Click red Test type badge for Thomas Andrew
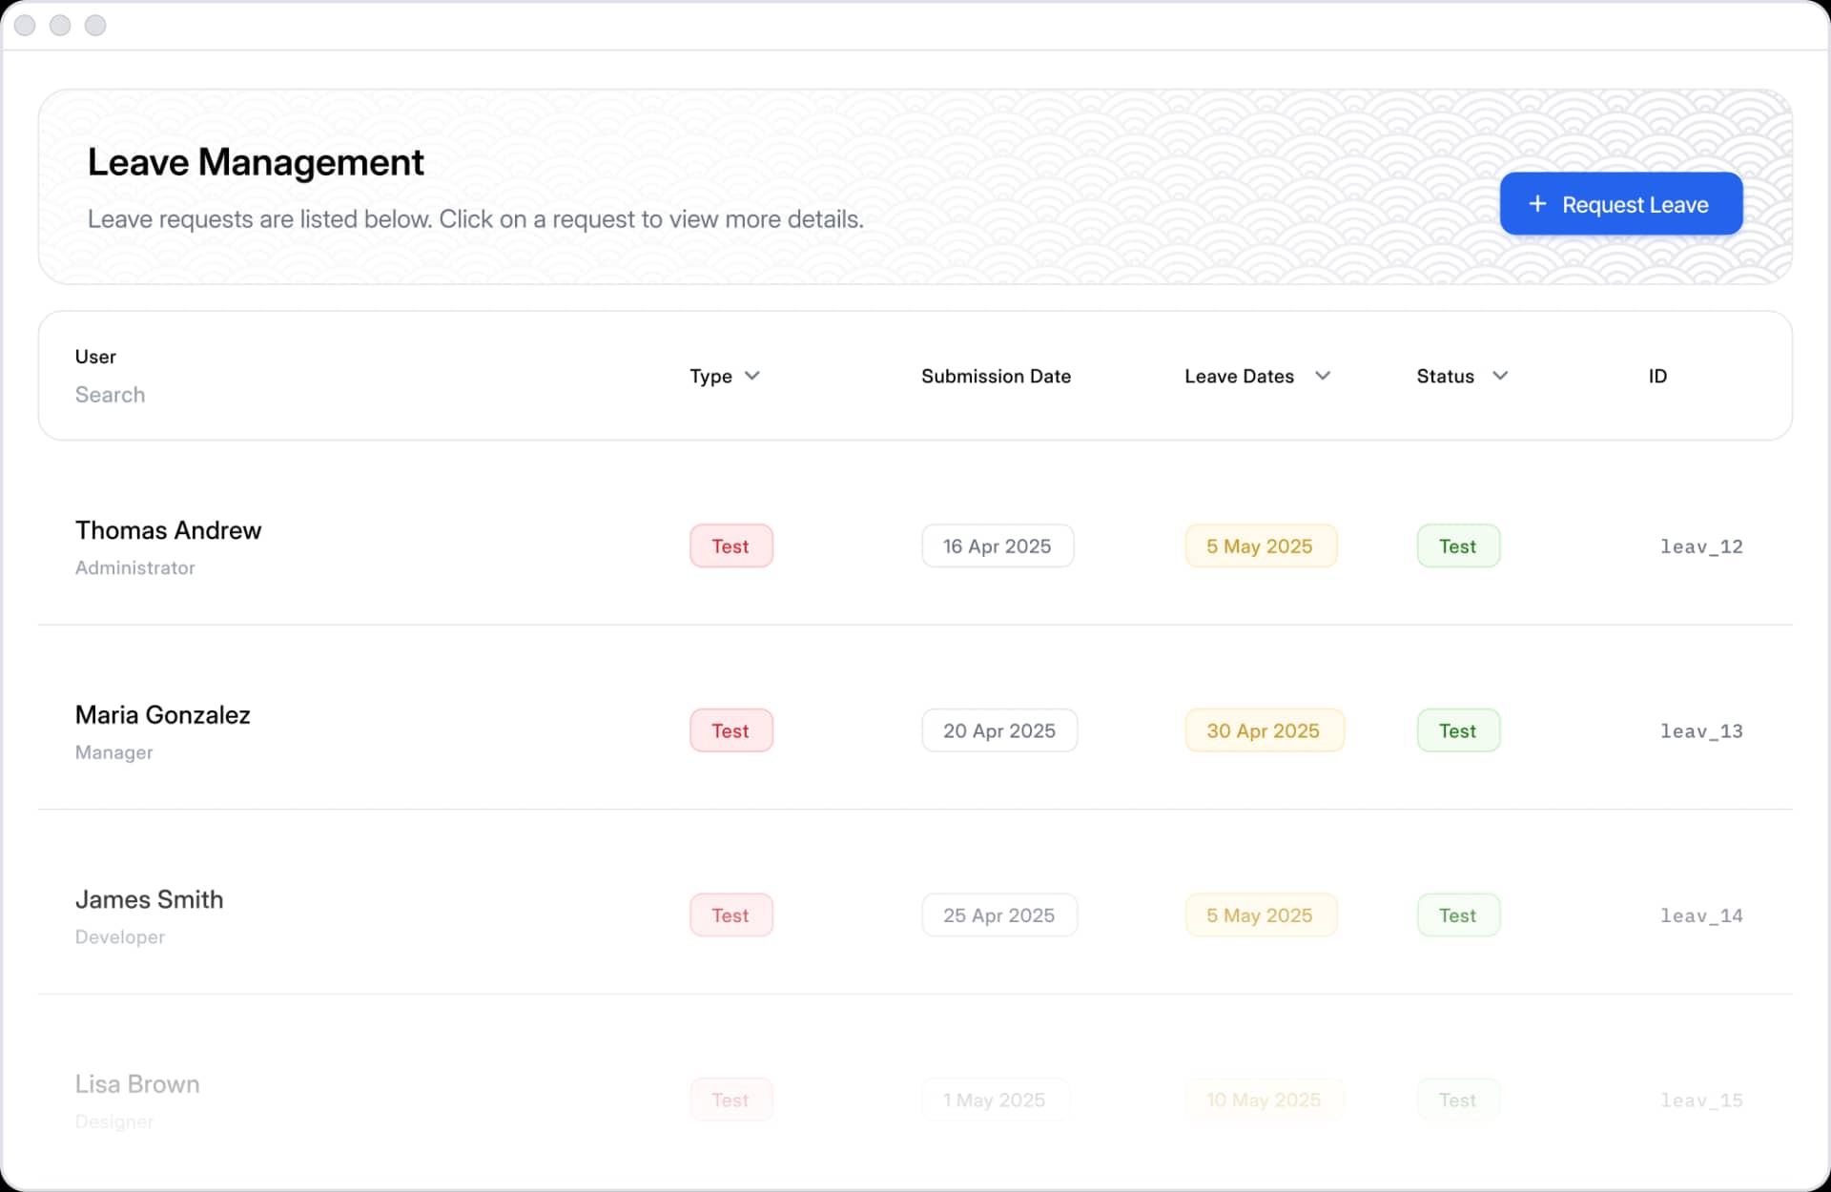The image size is (1831, 1192). [x=730, y=546]
